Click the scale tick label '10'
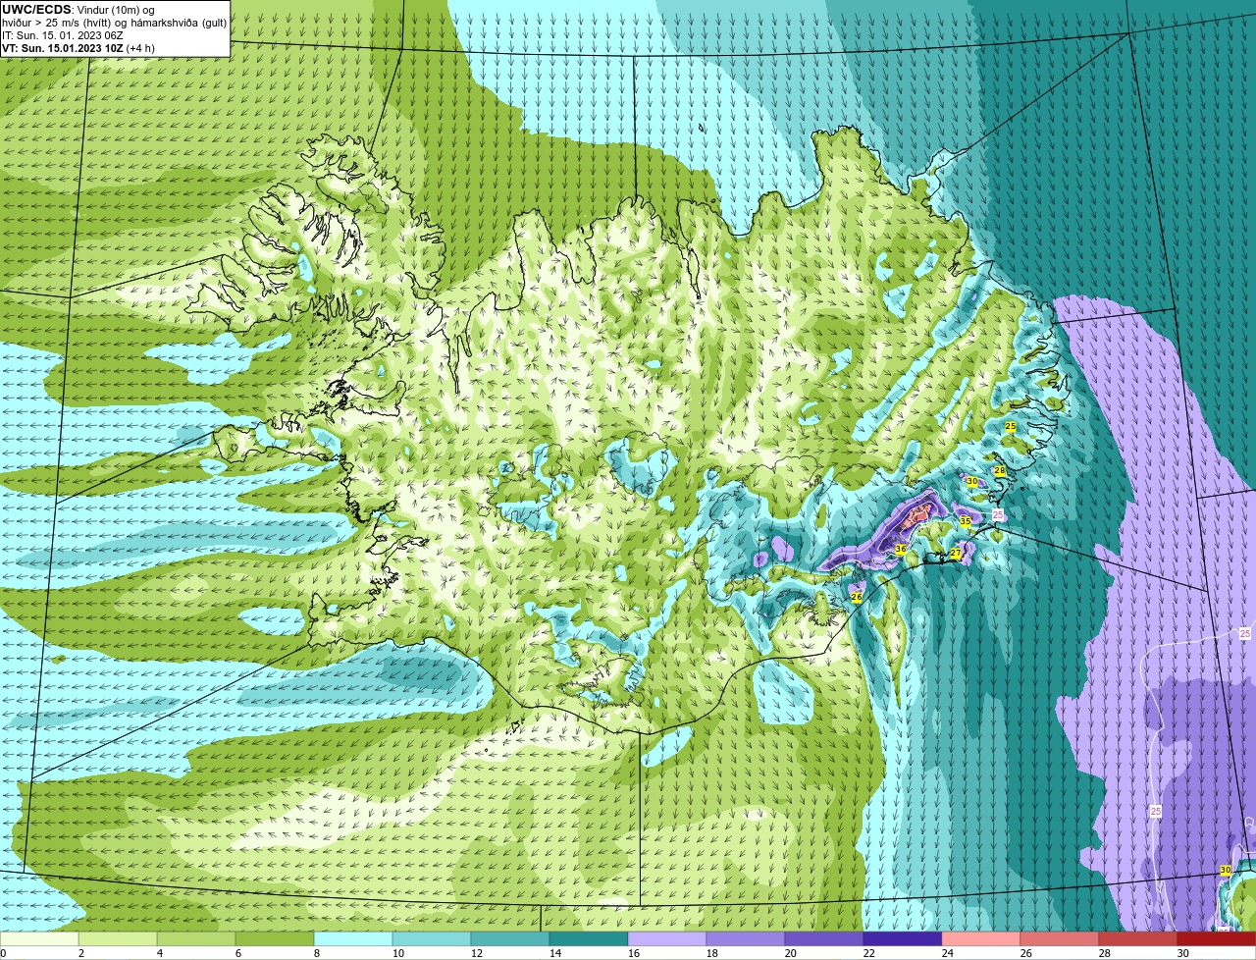 click(397, 953)
